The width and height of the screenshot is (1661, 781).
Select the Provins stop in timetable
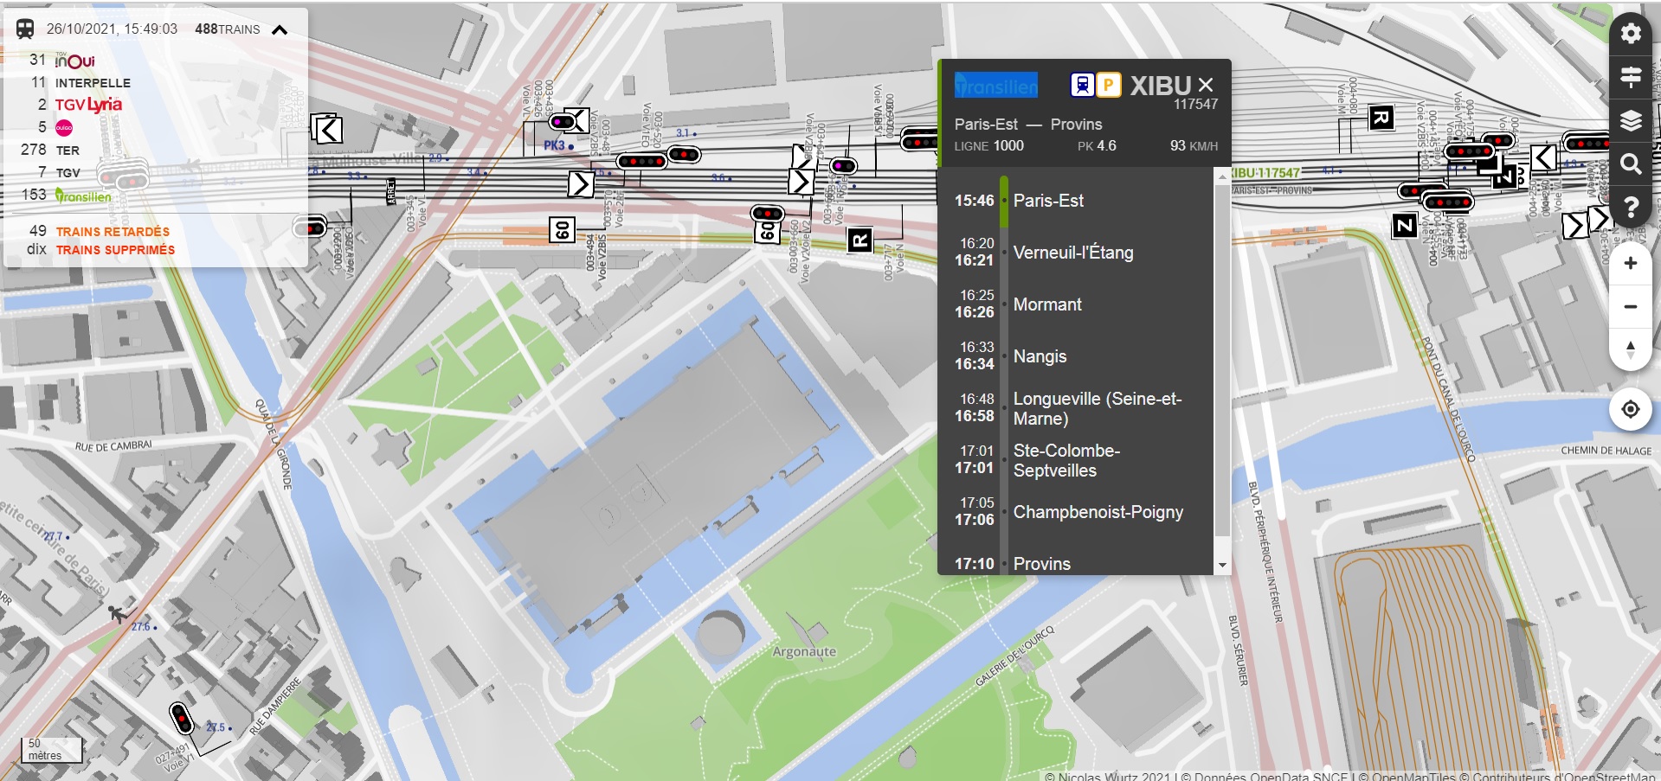click(x=1041, y=564)
